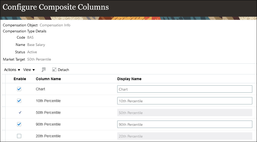Select the Chart row by its name

pyautogui.click(x=40, y=89)
